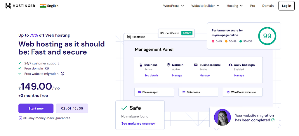Viewport: 299px width, 136px height.
Task: Click the Log in button
Action: [x=286, y=6]
